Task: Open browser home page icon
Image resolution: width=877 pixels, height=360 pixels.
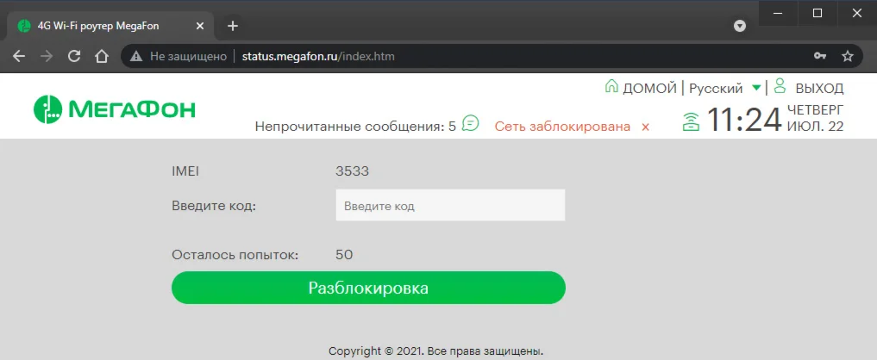Action: 101,56
